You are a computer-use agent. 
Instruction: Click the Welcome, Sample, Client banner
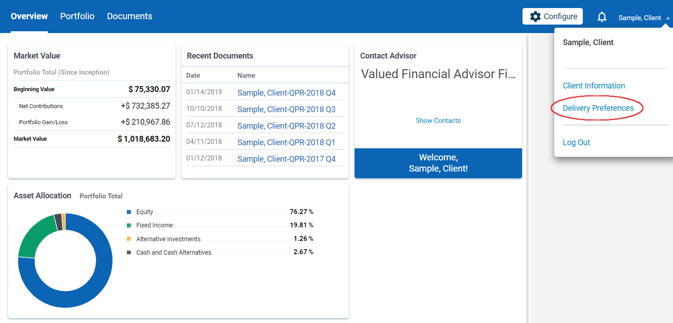point(438,163)
